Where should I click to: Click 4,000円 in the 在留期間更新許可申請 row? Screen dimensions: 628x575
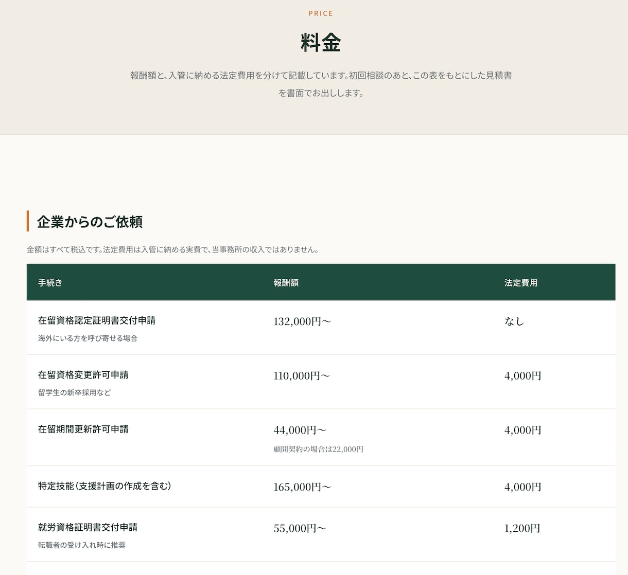pos(523,430)
